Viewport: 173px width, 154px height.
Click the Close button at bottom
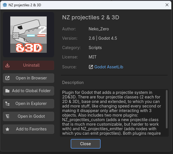86,144
